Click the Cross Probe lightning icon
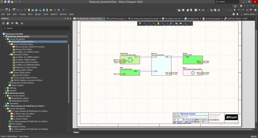The height and width of the screenshot is (138, 258). click(x=251, y=10)
